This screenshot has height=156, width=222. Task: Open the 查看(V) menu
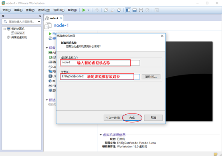[x=30, y=10]
